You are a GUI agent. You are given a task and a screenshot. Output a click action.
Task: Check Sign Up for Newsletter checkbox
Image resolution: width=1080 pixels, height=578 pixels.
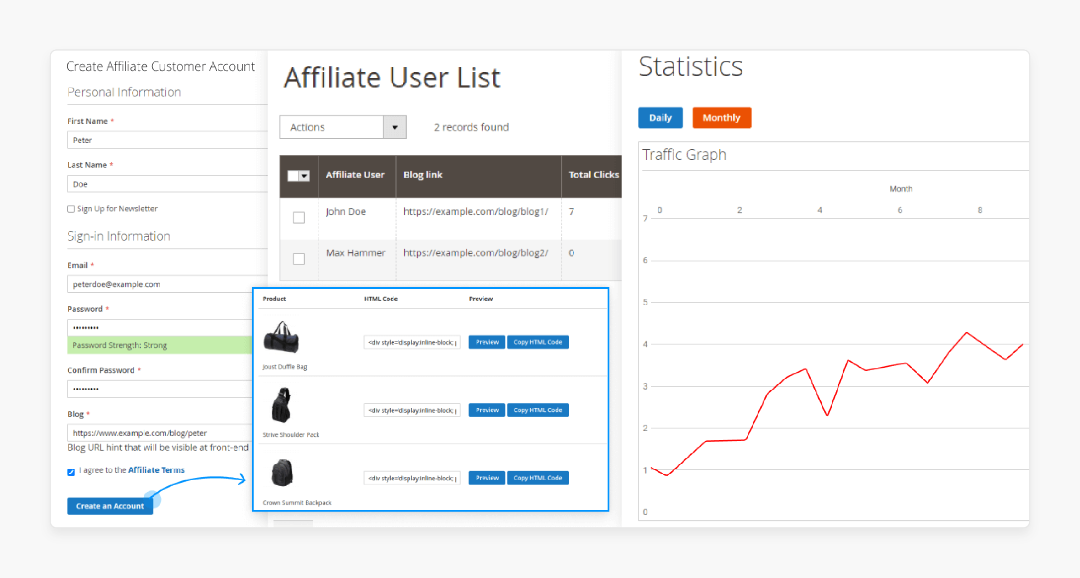point(67,208)
